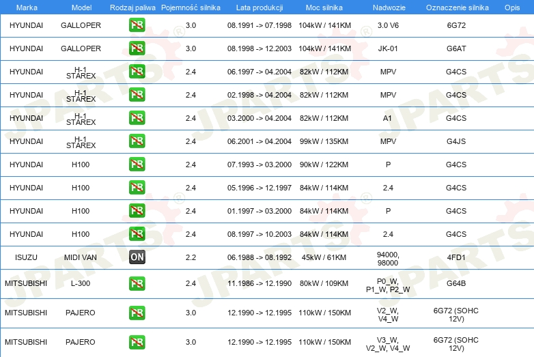Click petrol icon in H100 07.1993 row
534x357 pixels.
tap(137, 165)
